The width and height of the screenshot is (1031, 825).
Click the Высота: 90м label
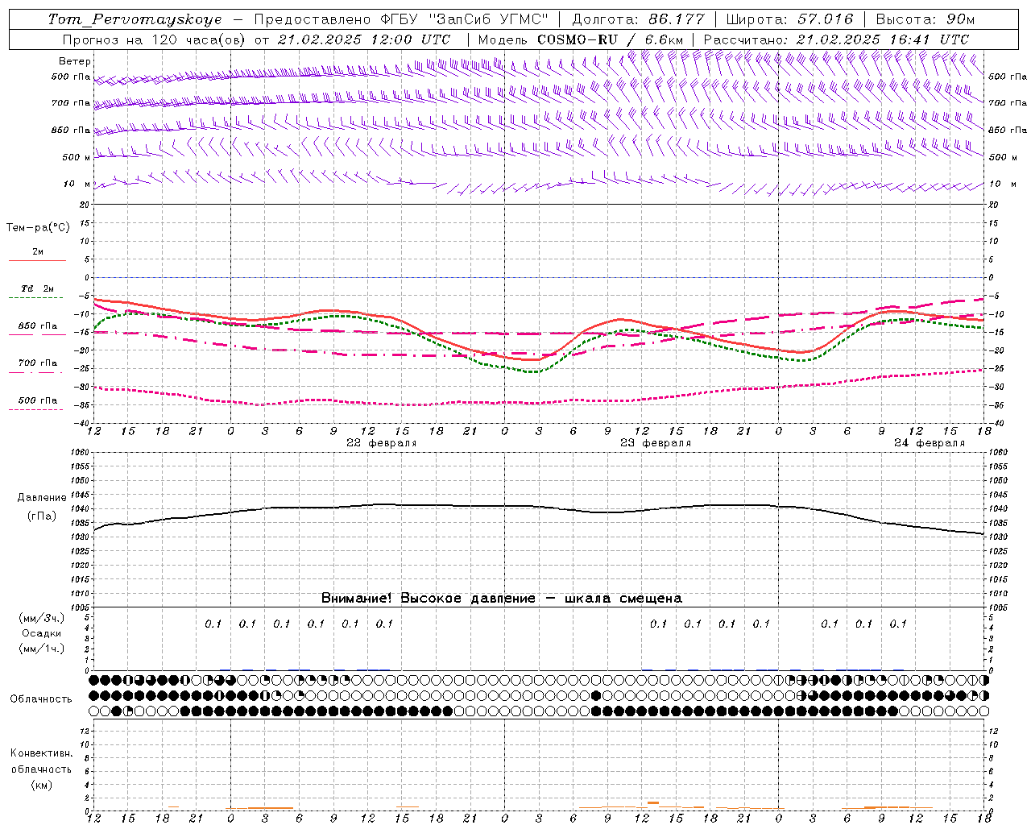point(925,19)
